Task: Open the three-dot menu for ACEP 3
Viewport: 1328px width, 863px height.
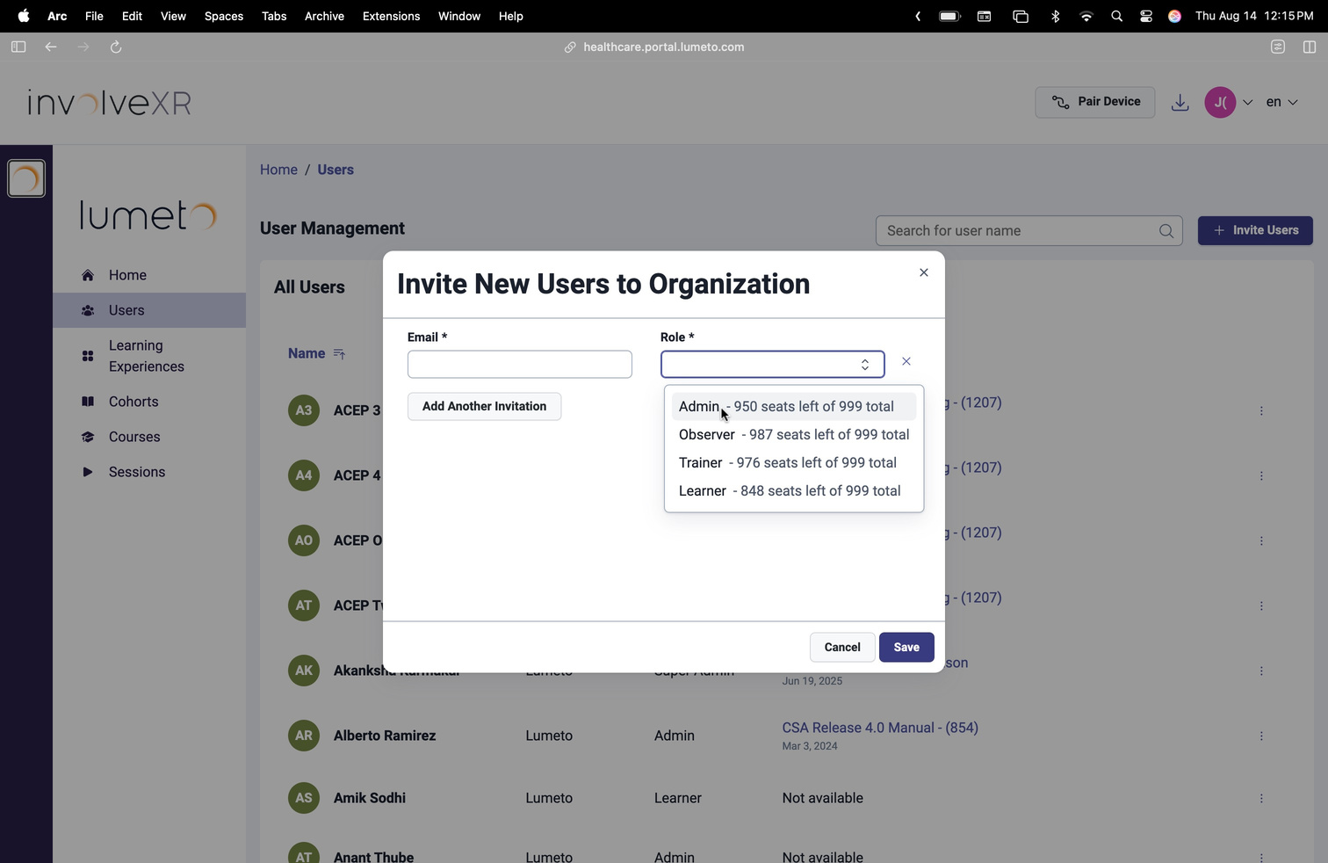Action: (1261, 410)
